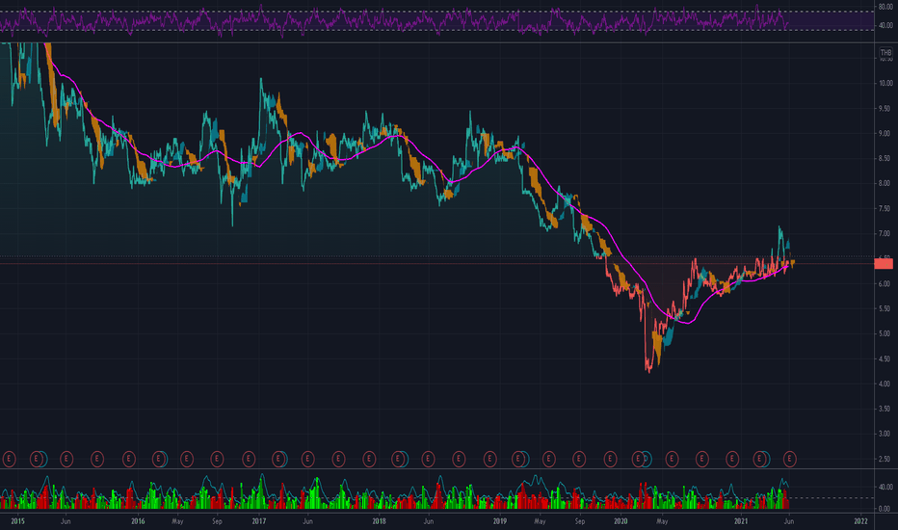Click the 2016 label on time axis
This screenshot has height=530, width=898.
138,521
